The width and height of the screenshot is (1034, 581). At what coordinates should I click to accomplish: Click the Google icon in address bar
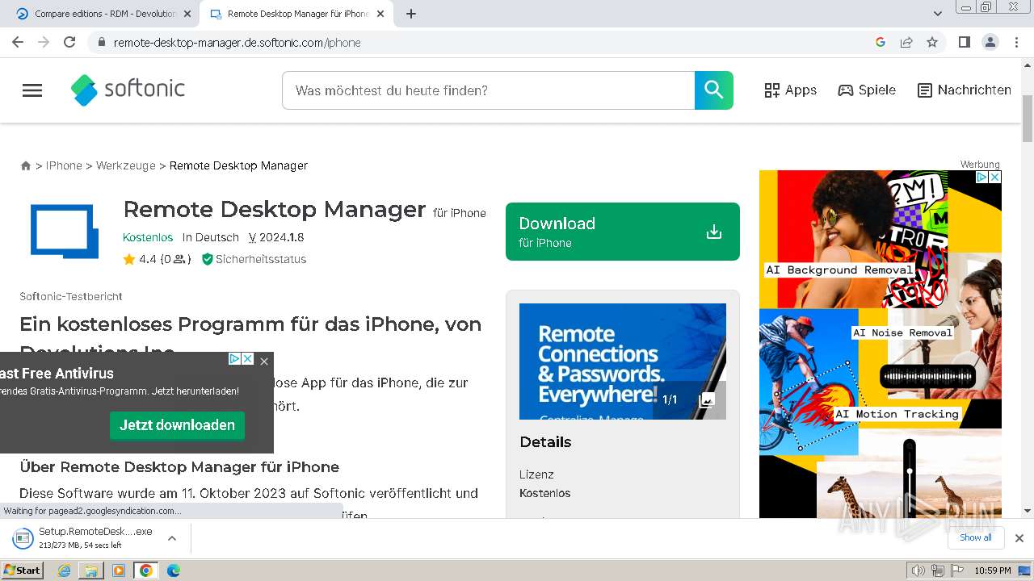881,42
